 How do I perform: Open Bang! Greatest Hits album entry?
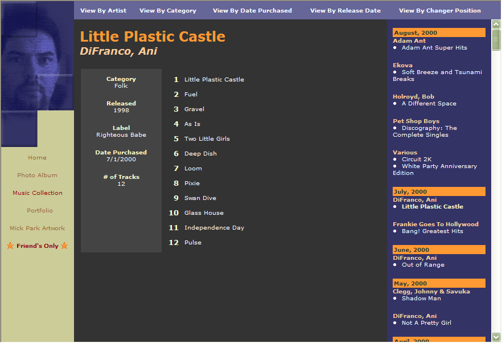point(432,231)
